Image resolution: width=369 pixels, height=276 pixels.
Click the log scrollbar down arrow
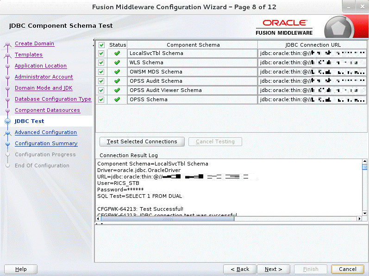pyautogui.click(x=365, y=214)
